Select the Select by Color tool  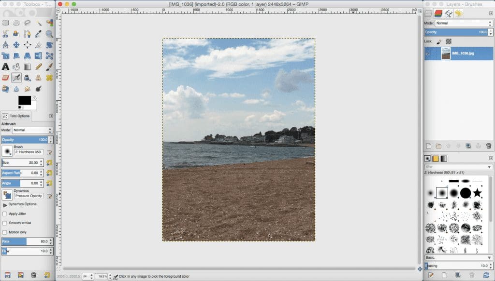pos(50,23)
